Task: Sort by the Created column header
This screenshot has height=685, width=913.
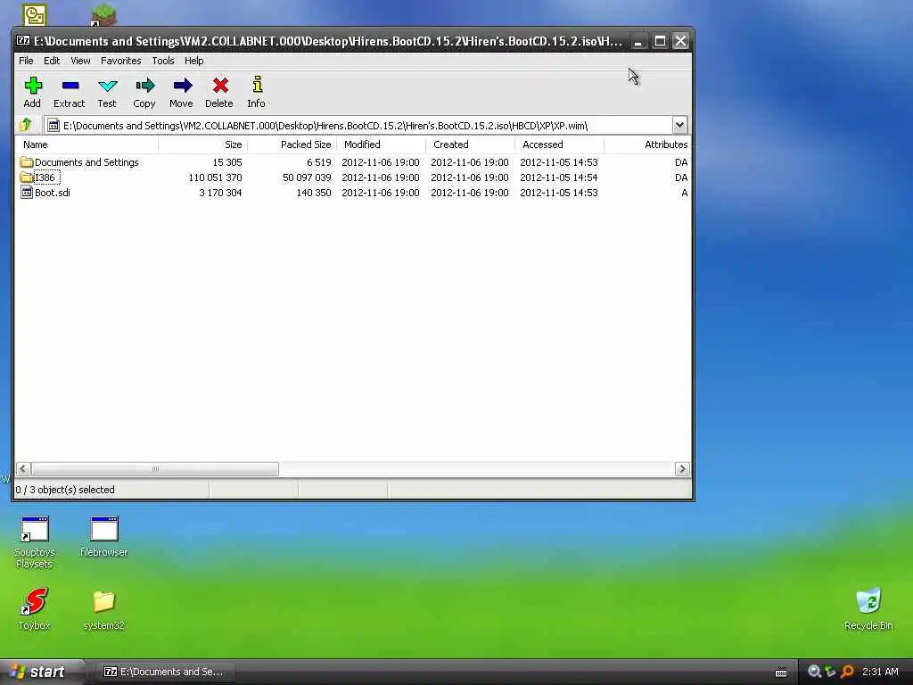Action: (x=470, y=144)
